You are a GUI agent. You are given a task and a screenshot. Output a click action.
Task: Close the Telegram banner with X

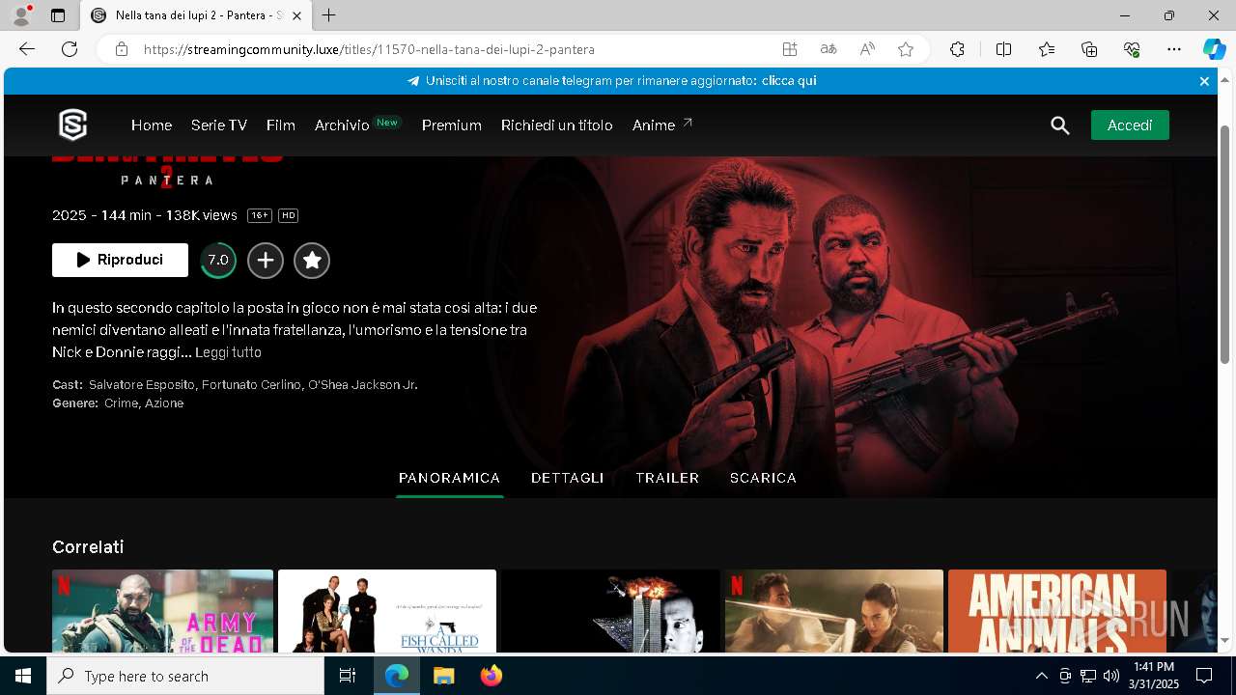[x=1204, y=81]
